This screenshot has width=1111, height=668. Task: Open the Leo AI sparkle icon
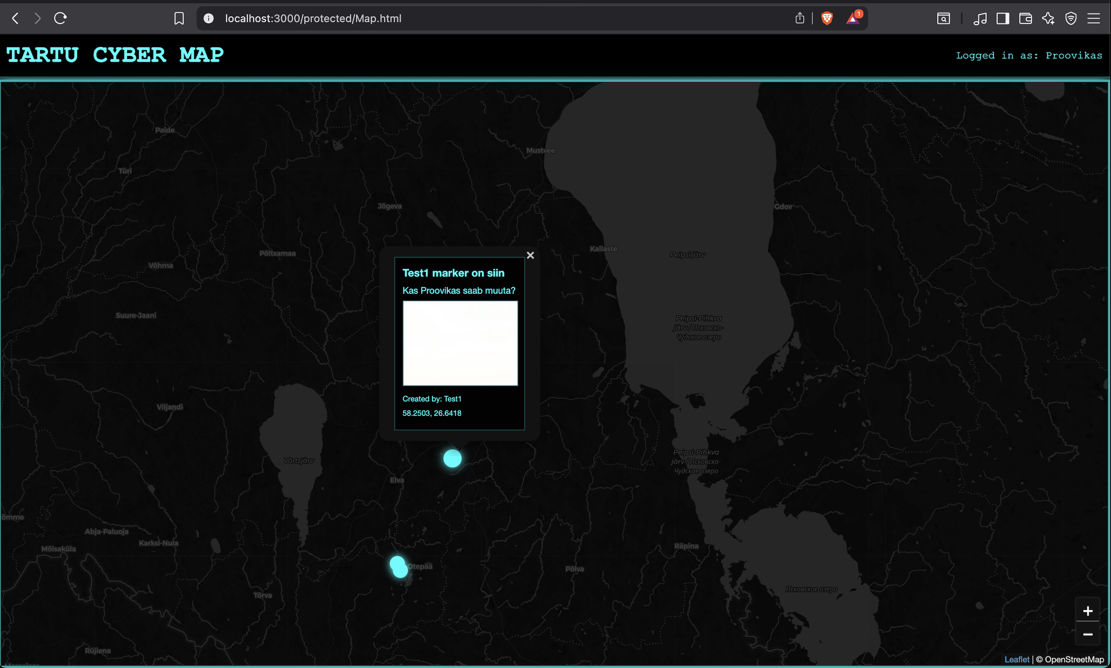pyautogui.click(x=1048, y=18)
